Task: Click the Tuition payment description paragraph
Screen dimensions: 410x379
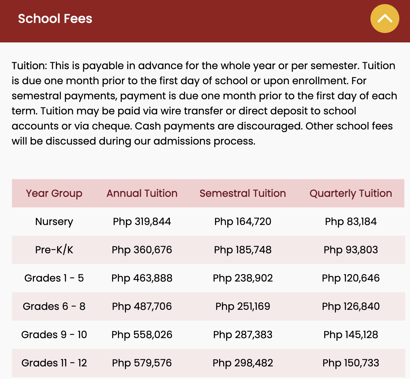Action: (204, 103)
